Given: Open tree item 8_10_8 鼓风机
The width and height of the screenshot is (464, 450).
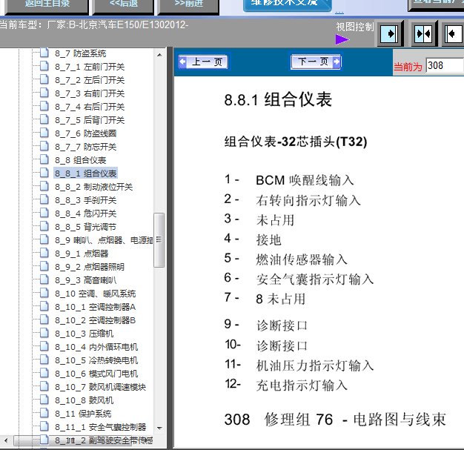Looking at the screenshot, I should [x=84, y=400].
